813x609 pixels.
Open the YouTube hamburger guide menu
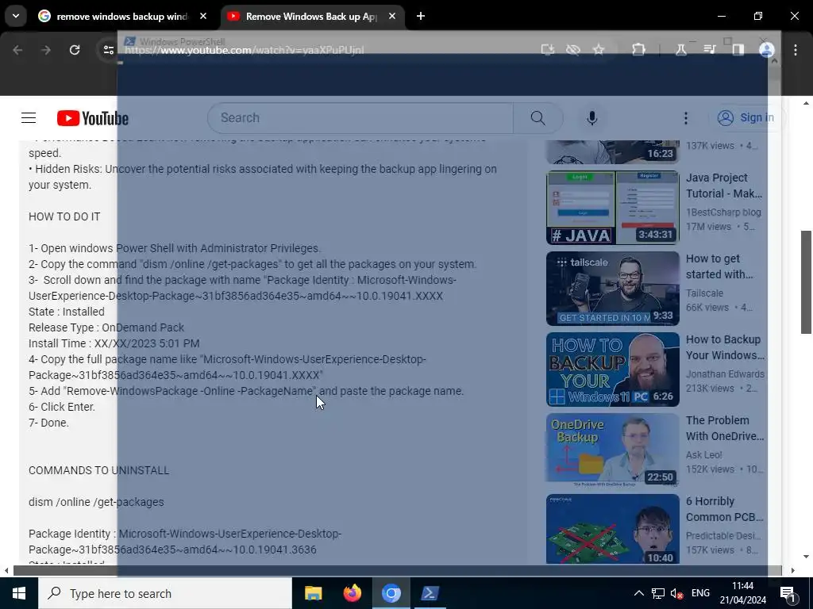pyautogui.click(x=29, y=118)
